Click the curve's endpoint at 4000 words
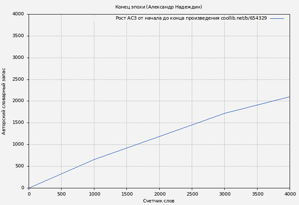The height and width of the screenshot is (205, 299). coord(290,97)
